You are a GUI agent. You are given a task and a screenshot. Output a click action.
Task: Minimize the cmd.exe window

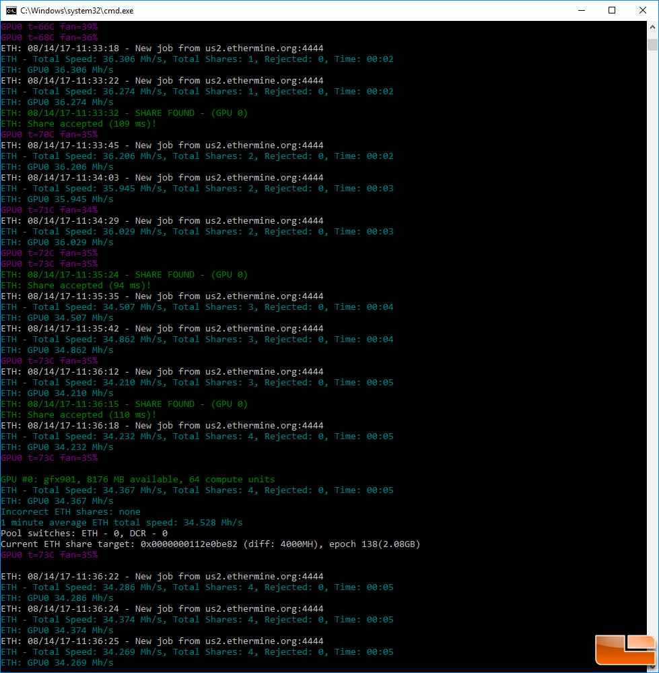[x=582, y=10]
